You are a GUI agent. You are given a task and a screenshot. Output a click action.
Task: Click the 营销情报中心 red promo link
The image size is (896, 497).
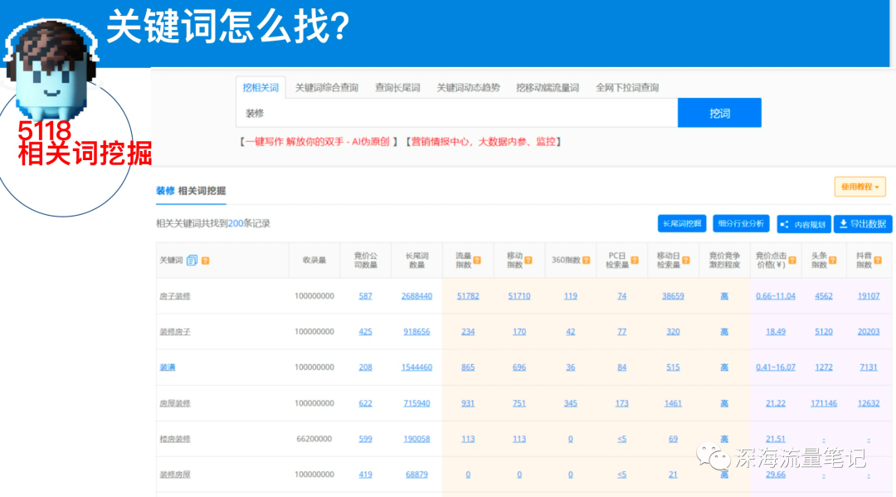point(439,142)
